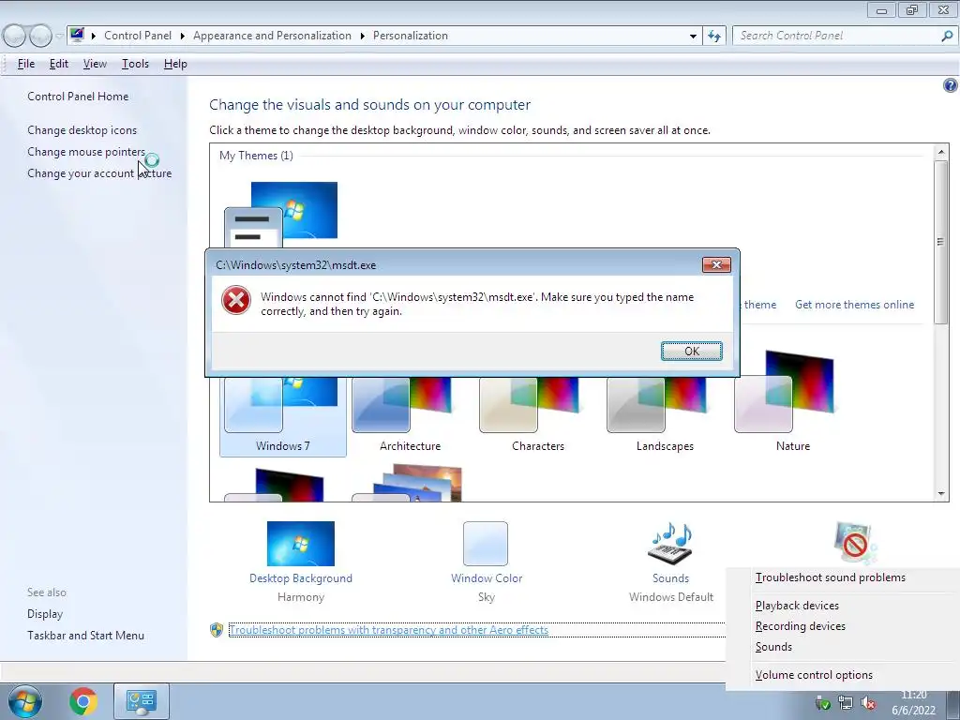
Task: Click Troubleshoot problems with transparency link
Action: [389, 629]
